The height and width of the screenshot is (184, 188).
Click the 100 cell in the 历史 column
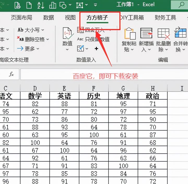pyautogui.click(x=94, y=135)
